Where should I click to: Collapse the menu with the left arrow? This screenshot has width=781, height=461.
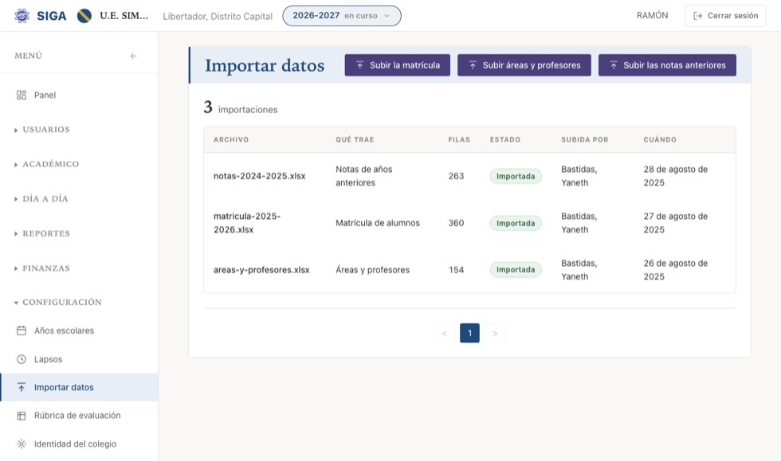coord(134,56)
